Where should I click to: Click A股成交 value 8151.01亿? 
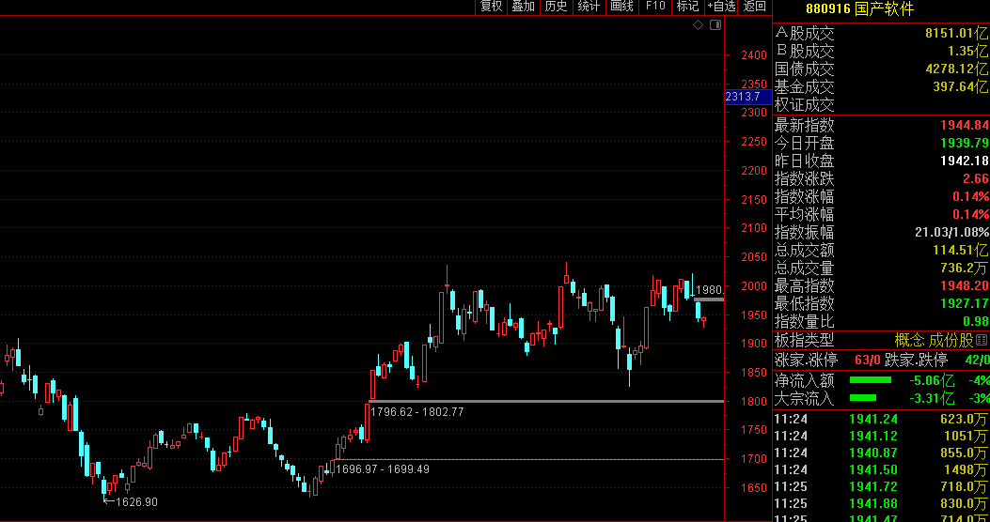(956, 33)
